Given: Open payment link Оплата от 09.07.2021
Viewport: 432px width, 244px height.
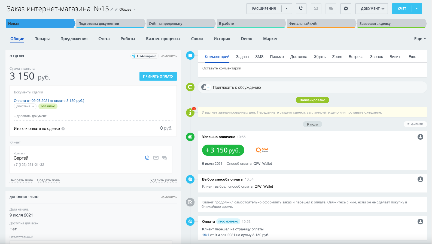Looking at the screenshot, I should [x=49, y=101].
